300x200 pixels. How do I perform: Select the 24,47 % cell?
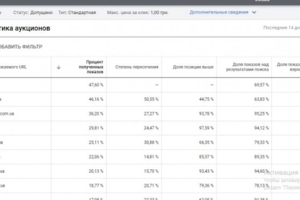coord(151,128)
